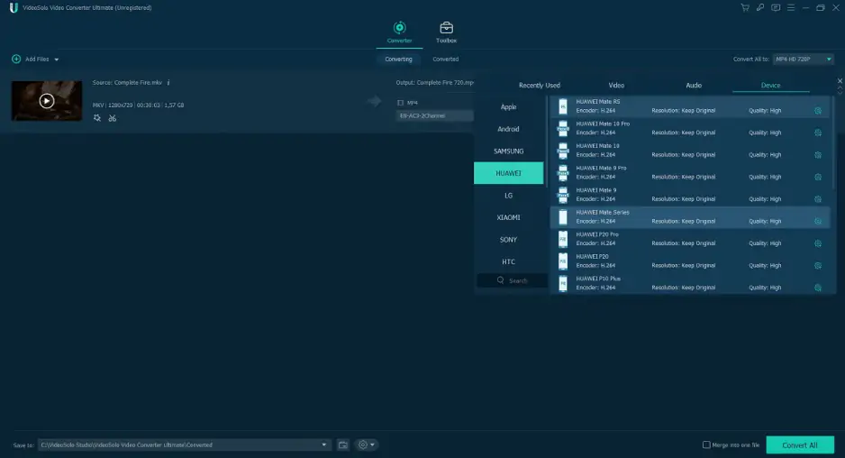Open settings gear for HUAWEI P10 Plus

pos(817,288)
